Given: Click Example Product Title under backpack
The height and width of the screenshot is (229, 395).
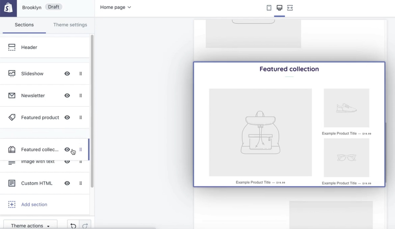Looking at the screenshot, I should point(253,182).
